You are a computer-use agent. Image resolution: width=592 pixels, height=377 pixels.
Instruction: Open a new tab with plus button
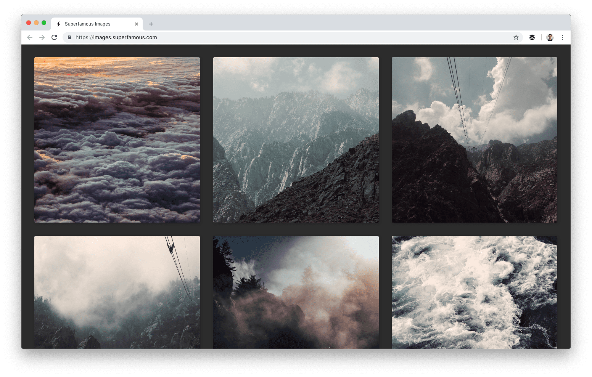pyautogui.click(x=151, y=24)
